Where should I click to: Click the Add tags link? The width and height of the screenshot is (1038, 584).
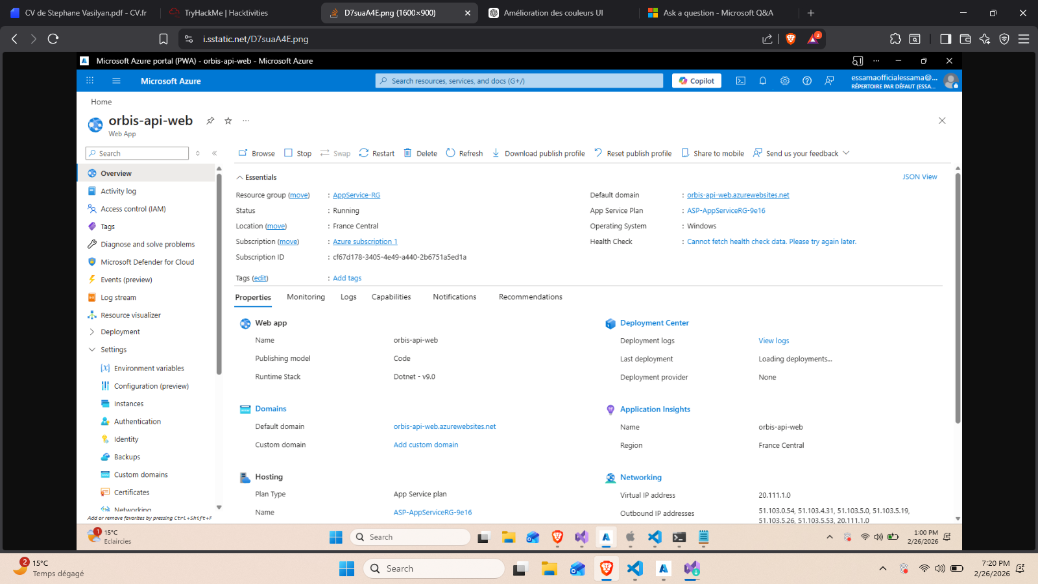pos(347,278)
